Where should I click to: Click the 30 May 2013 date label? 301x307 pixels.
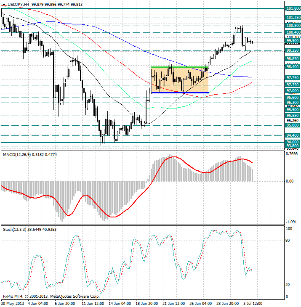(13, 304)
